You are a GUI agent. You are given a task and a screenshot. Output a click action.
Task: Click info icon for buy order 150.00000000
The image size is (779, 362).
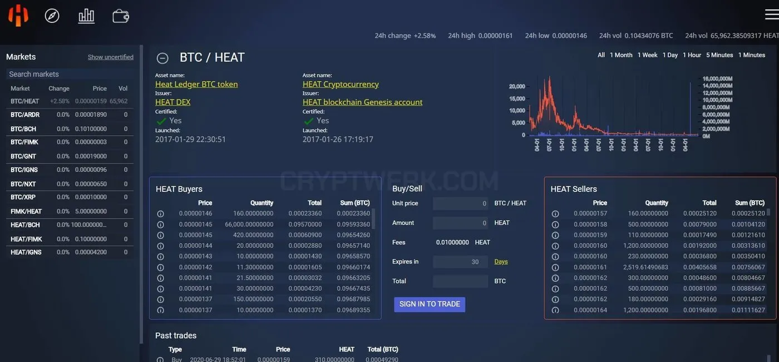click(160, 299)
